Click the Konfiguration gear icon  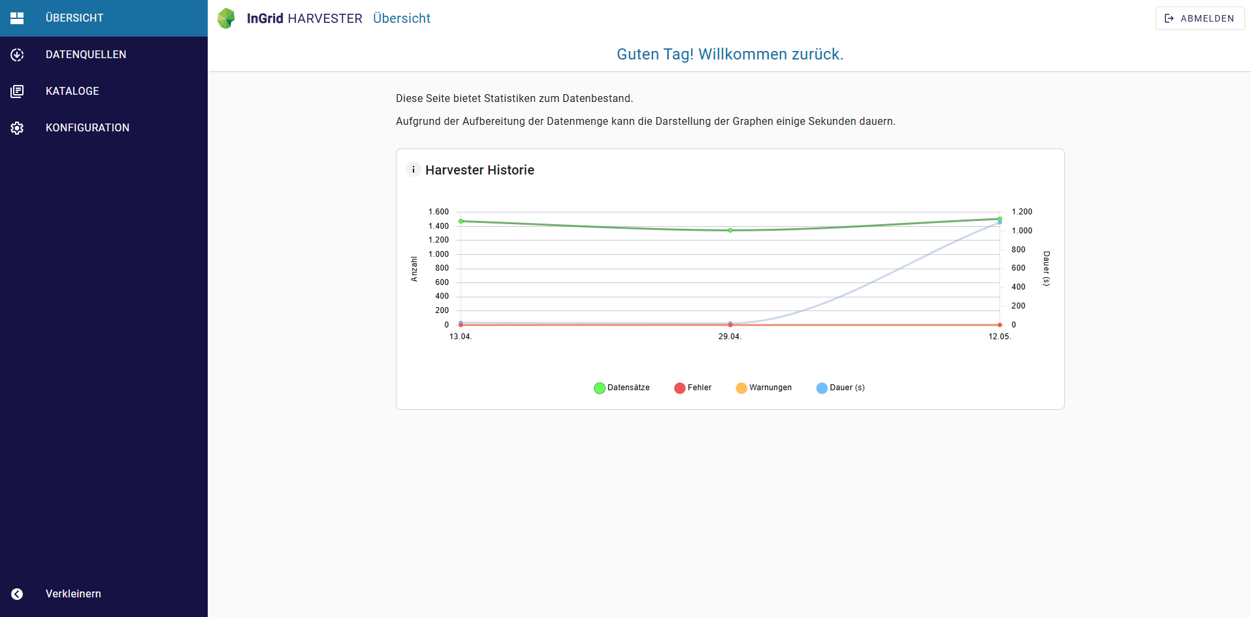coord(17,128)
